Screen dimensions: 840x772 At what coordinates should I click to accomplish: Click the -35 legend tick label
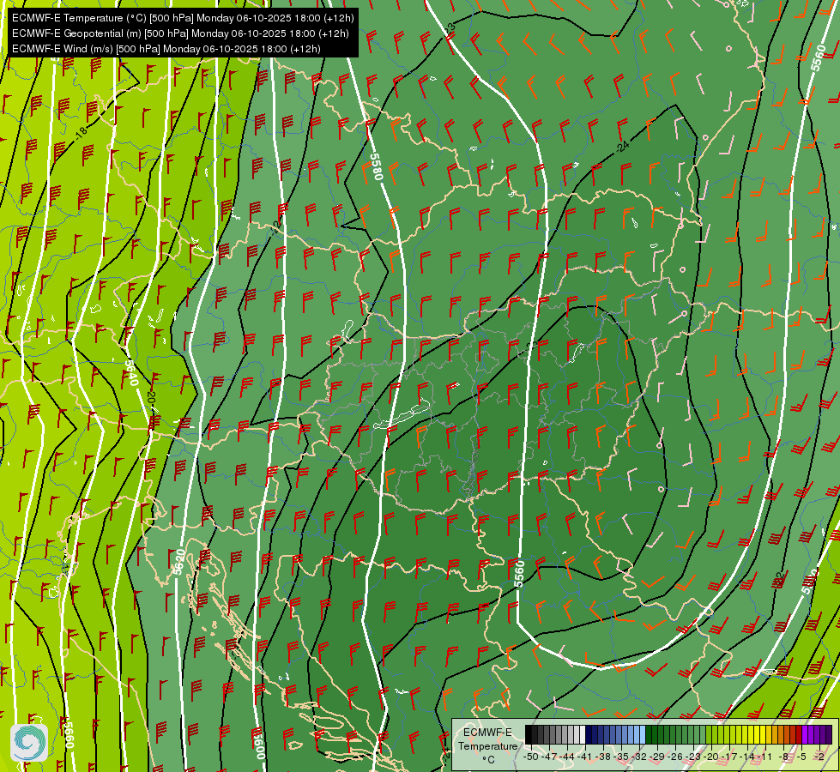click(x=621, y=757)
